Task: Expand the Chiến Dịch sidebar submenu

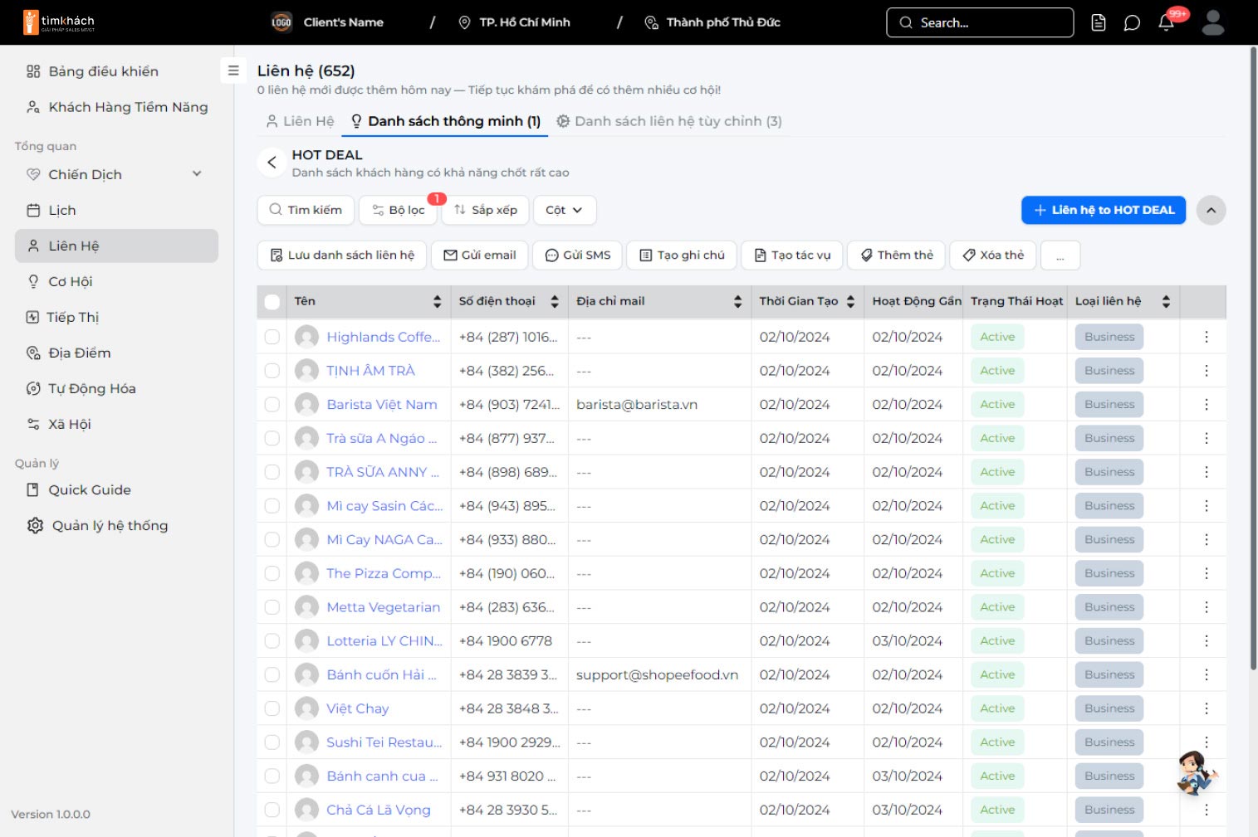Action: pyautogui.click(x=197, y=174)
